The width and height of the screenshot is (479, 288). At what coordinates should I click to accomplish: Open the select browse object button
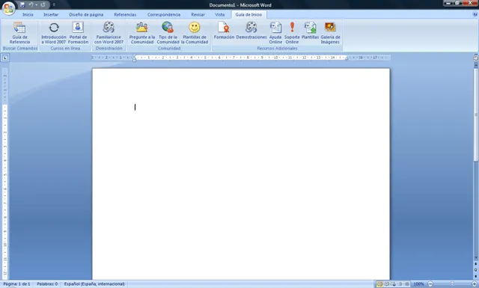[476, 270]
